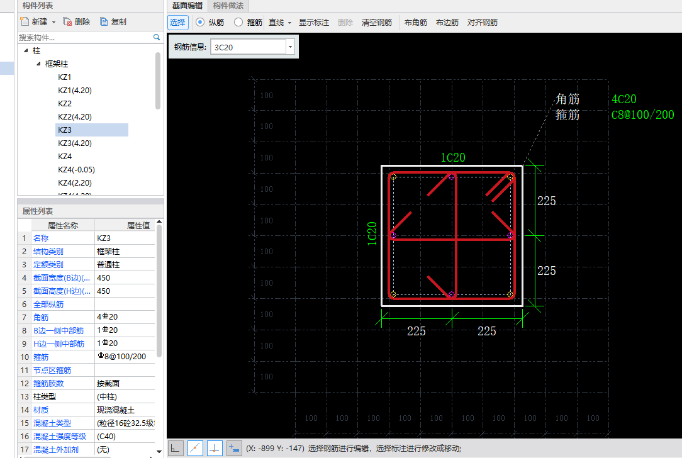Select KZ2 in the component tree
The height and width of the screenshot is (458, 682).
65,104
